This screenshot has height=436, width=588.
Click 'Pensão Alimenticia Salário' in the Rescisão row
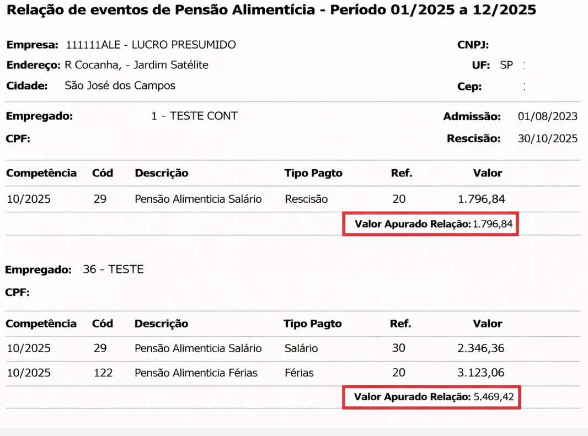[x=198, y=198]
